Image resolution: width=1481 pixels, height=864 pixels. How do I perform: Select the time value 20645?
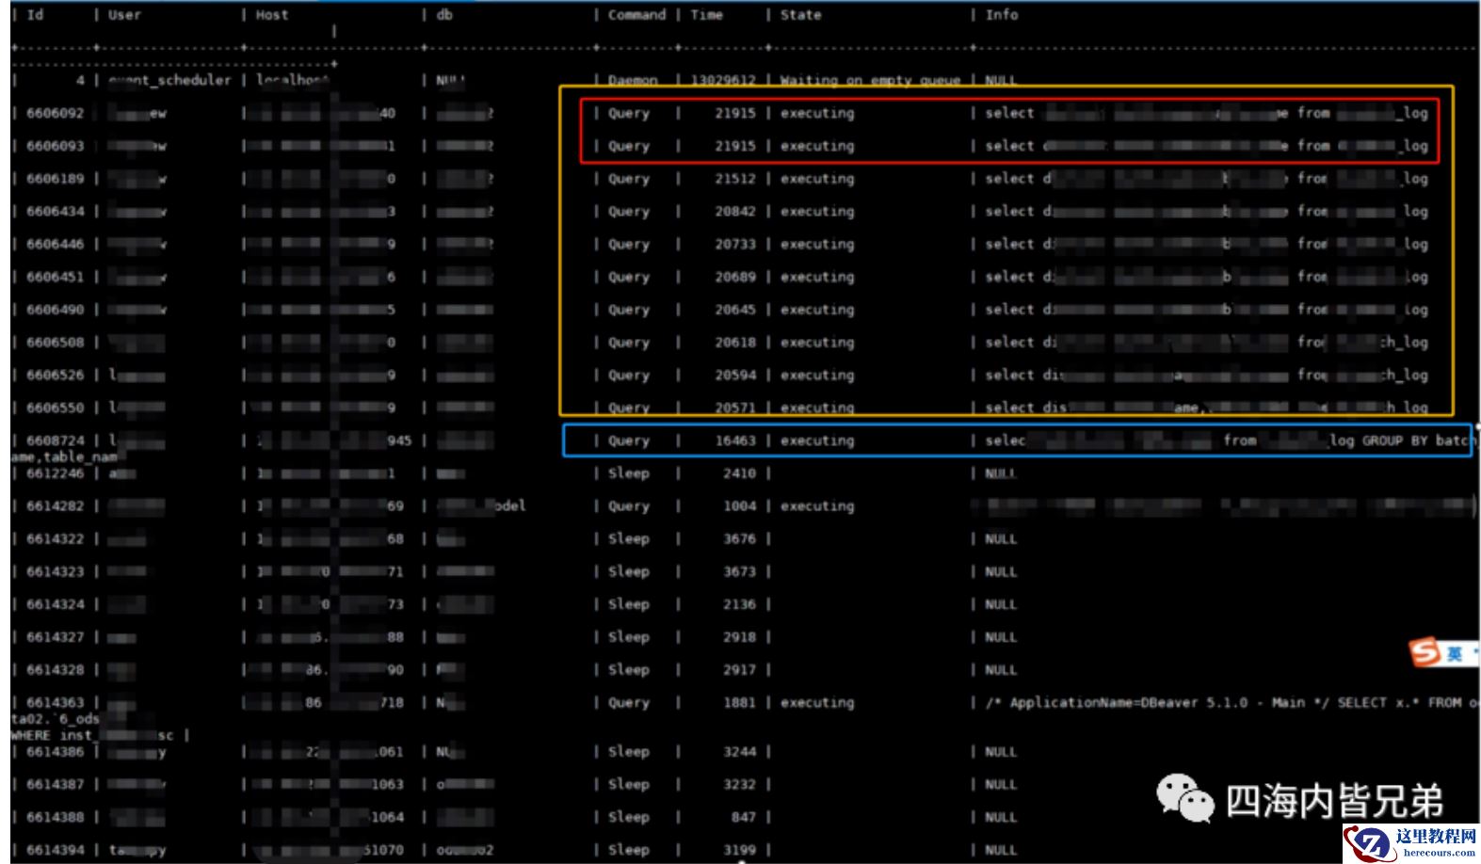tap(734, 310)
